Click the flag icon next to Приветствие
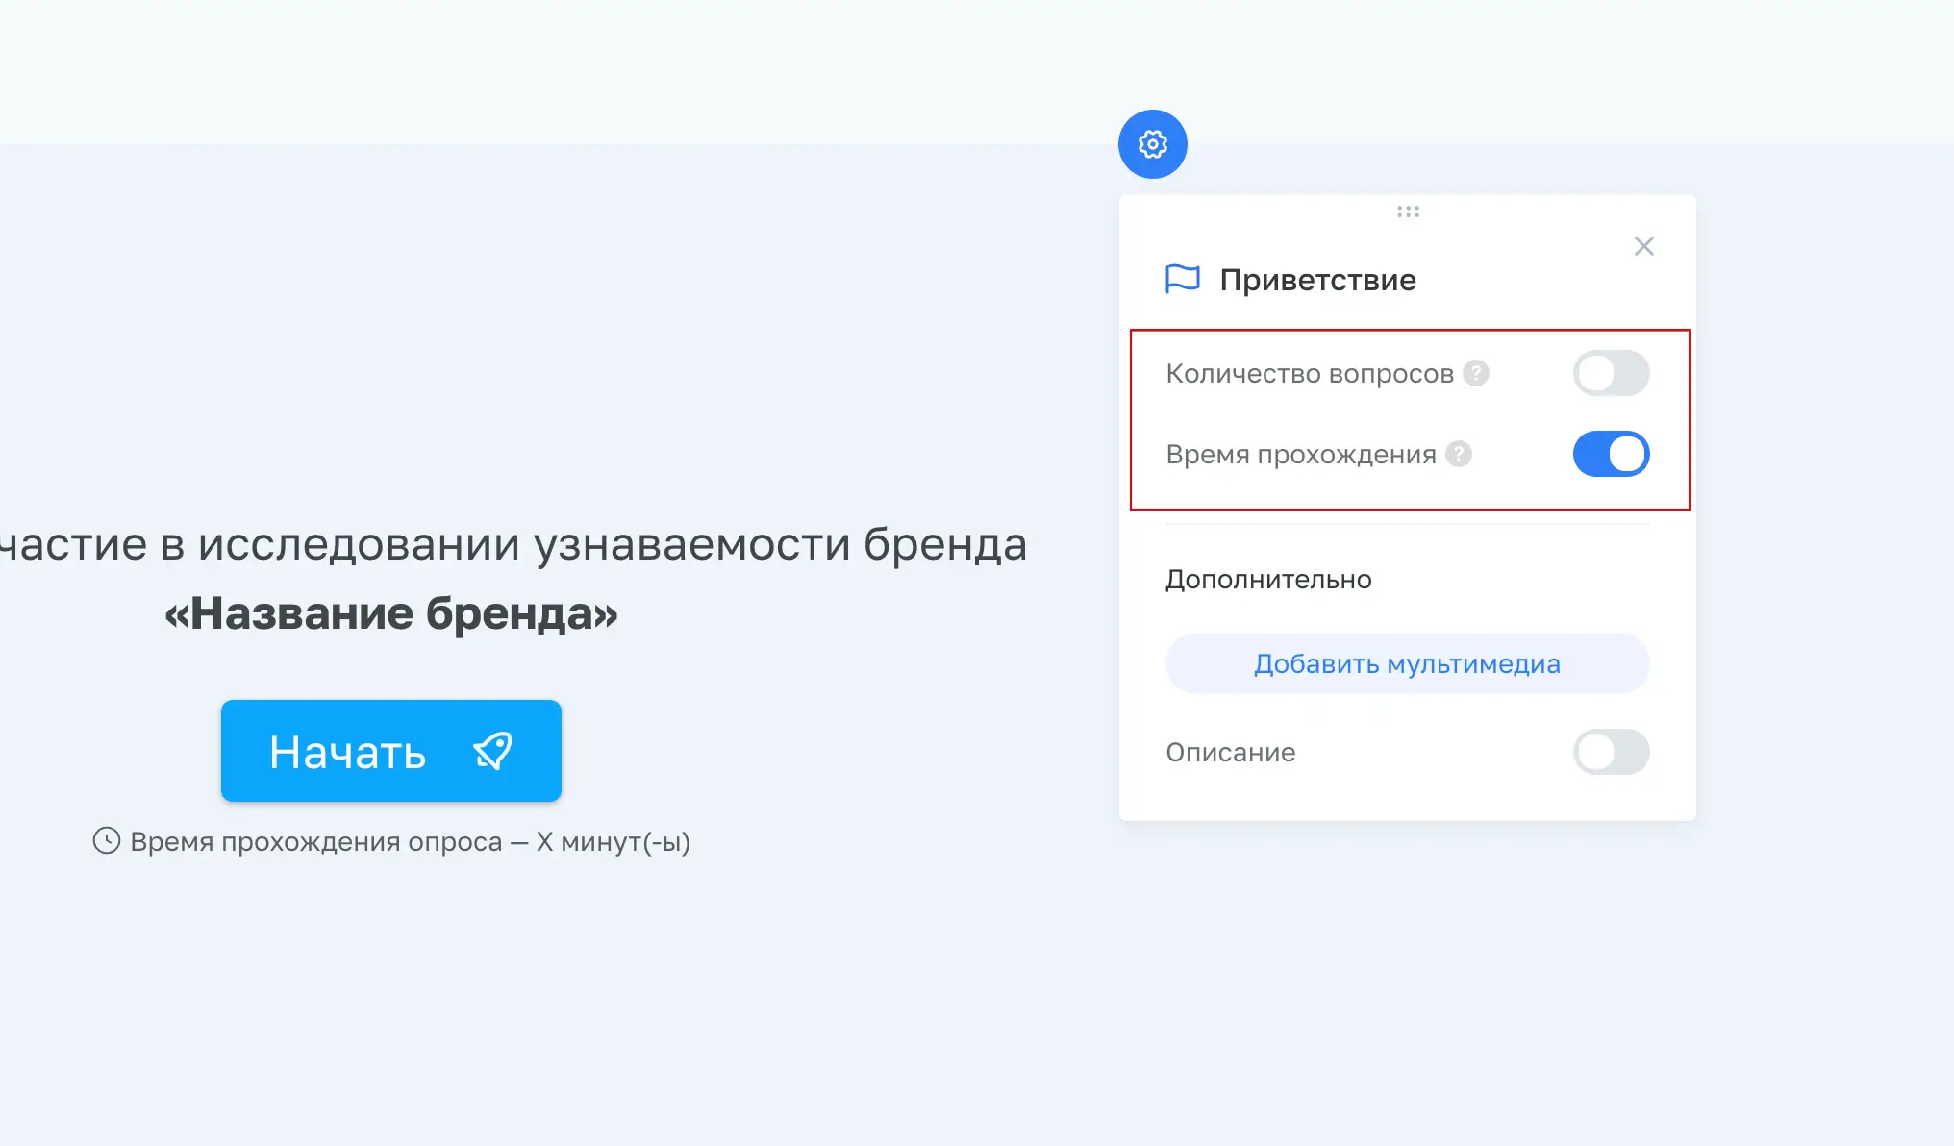Screen dimensions: 1954x1146 [x=1182, y=279]
